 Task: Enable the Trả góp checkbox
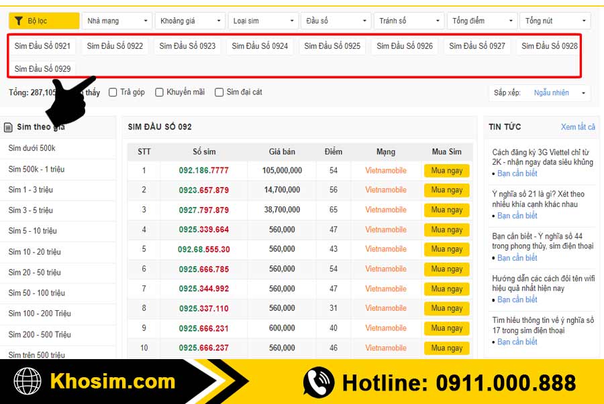pos(113,92)
